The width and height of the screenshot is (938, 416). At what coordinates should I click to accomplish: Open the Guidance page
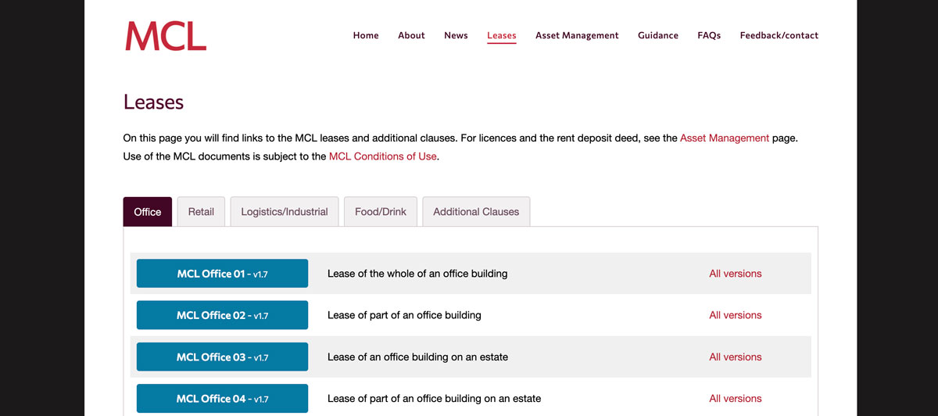[658, 35]
